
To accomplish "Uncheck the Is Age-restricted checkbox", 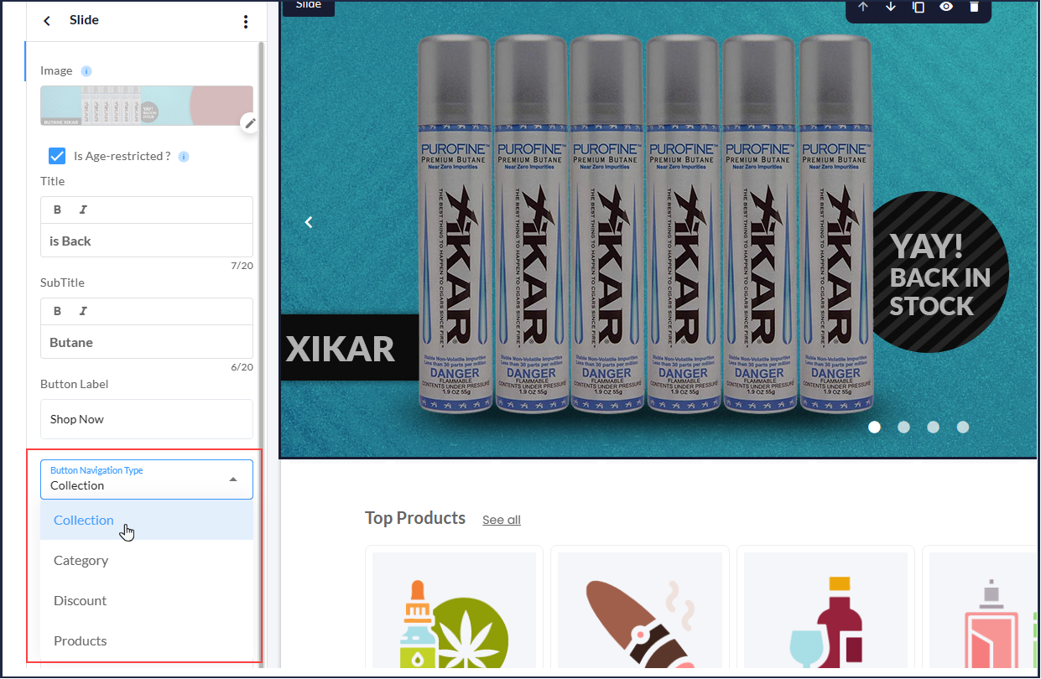I will (57, 156).
